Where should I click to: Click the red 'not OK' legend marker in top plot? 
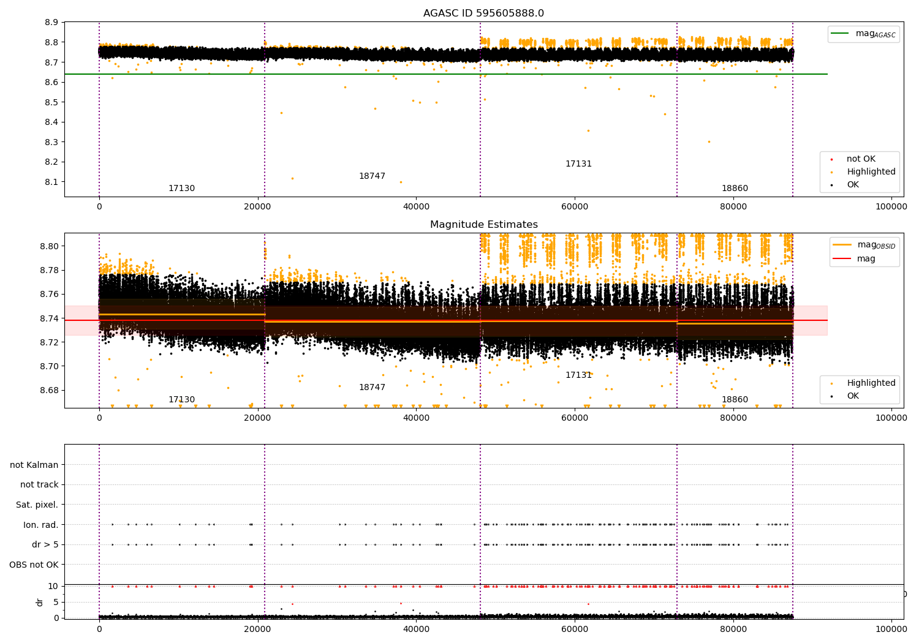coord(831,159)
